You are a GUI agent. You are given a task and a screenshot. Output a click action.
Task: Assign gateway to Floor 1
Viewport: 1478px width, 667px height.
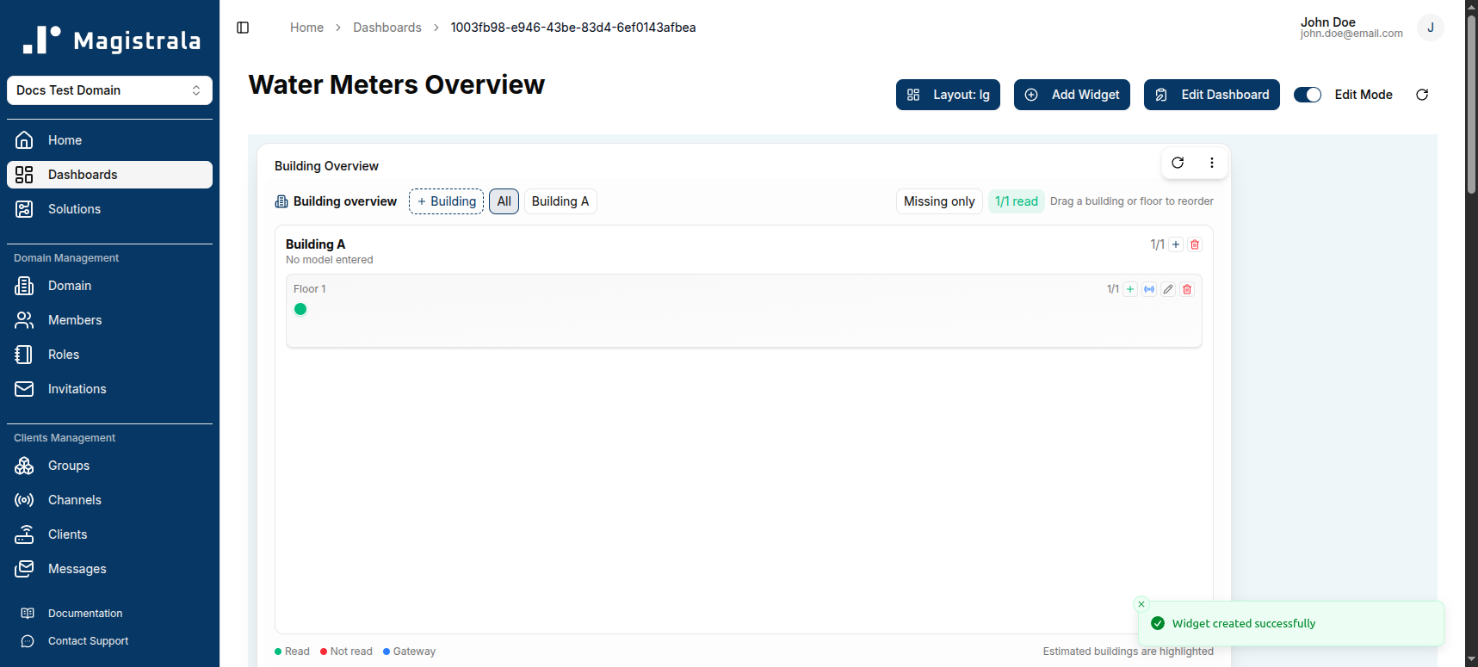(x=1149, y=289)
